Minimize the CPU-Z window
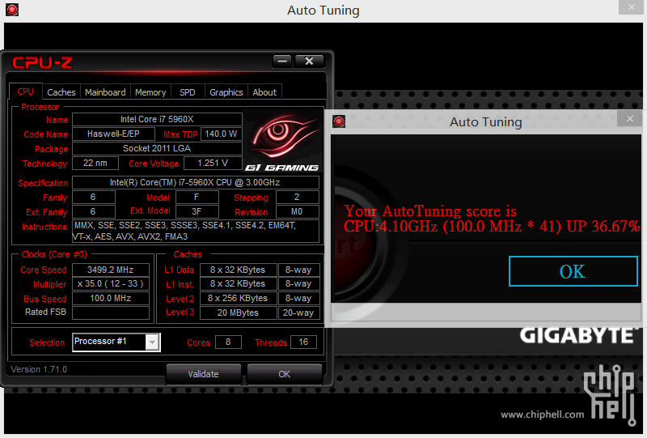Viewport: 647px width, 438px height. coord(281,62)
